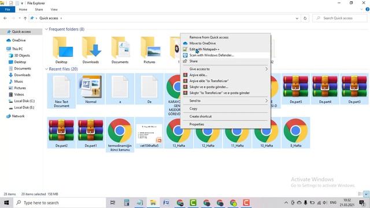The height and width of the screenshot is (208, 370).
Task: Choose Share in the context menu
Action: click(x=225, y=61)
